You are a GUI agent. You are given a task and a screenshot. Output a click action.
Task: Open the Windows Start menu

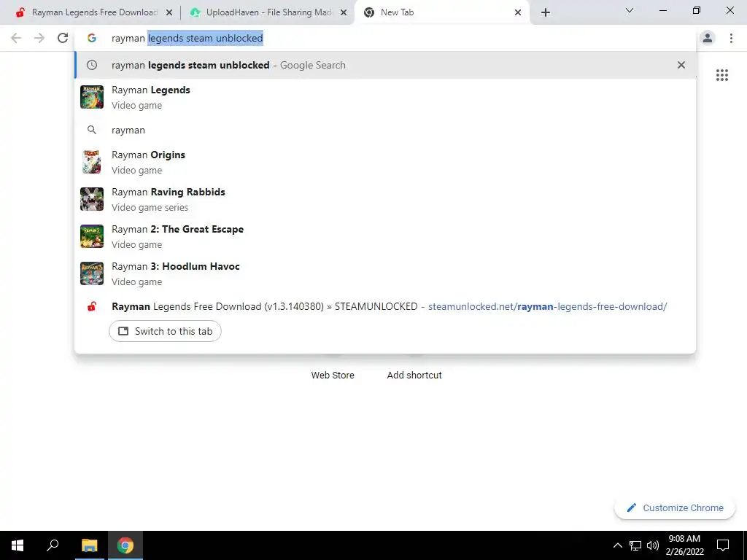coord(18,545)
